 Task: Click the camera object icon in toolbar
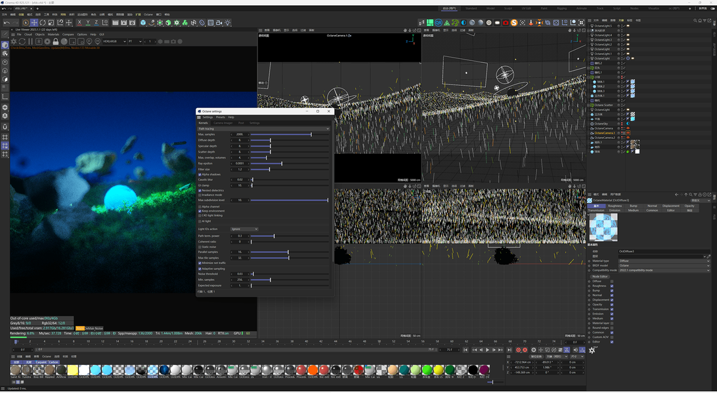pyautogui.click(x=219, y=23)
